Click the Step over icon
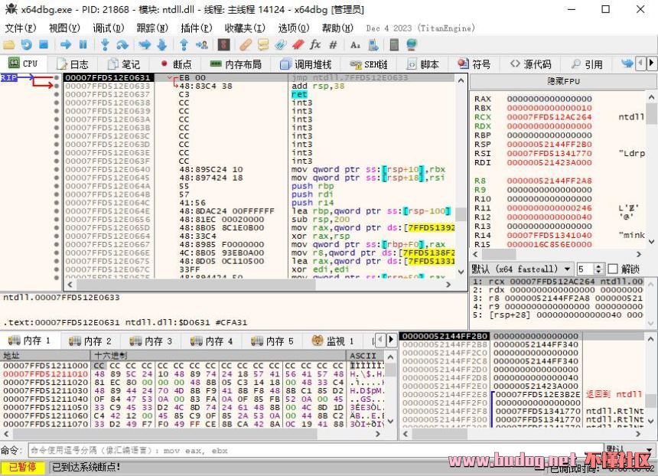Viewport: 658px width, 476px height. click(122, 45)
